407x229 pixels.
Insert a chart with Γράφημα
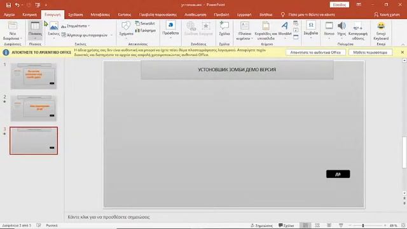(146, 31)
